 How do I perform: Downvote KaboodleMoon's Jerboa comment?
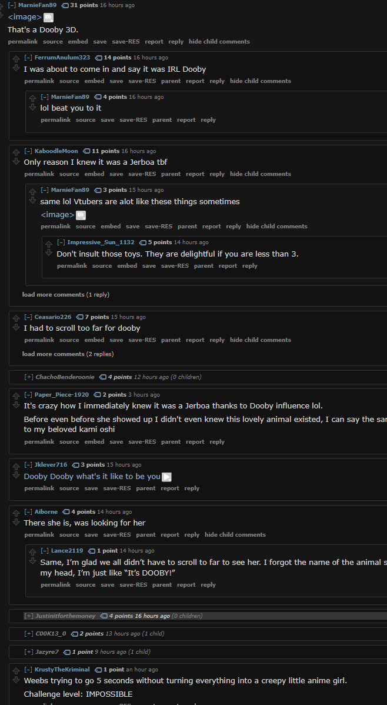[x=16, y=161]
